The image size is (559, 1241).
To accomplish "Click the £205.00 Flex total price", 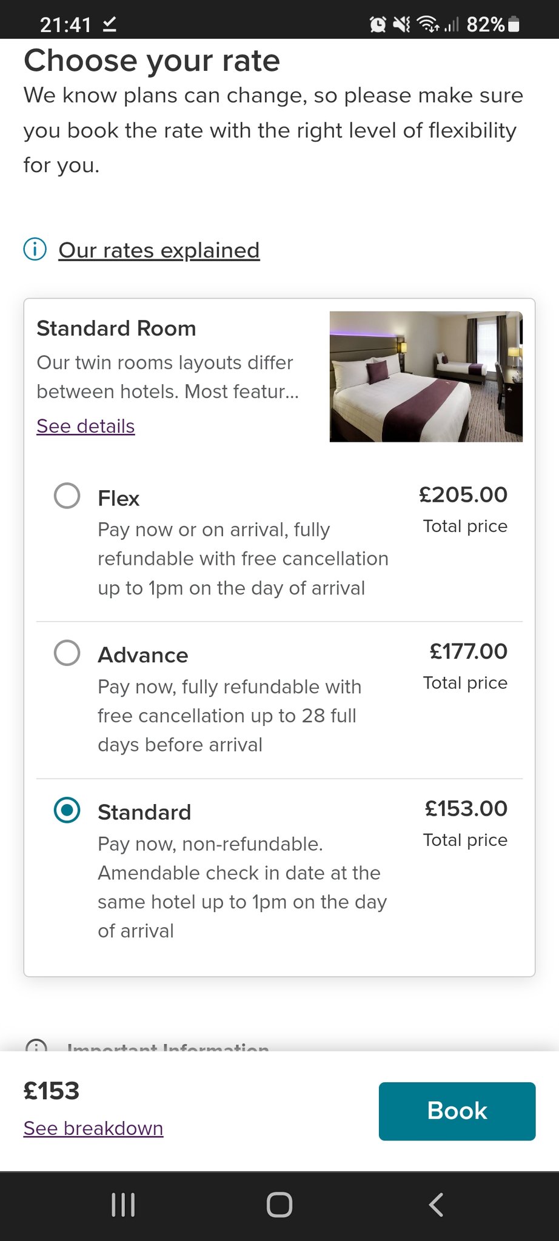I will 463,494.
